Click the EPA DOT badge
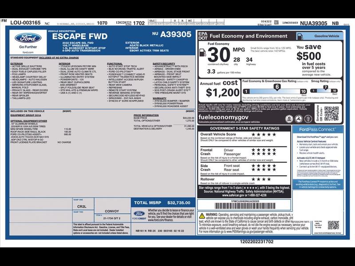This screenshot has height=266, width=355. 202,35
